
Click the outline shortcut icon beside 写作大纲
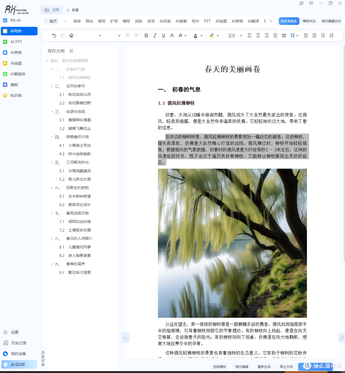click(71, 51)
